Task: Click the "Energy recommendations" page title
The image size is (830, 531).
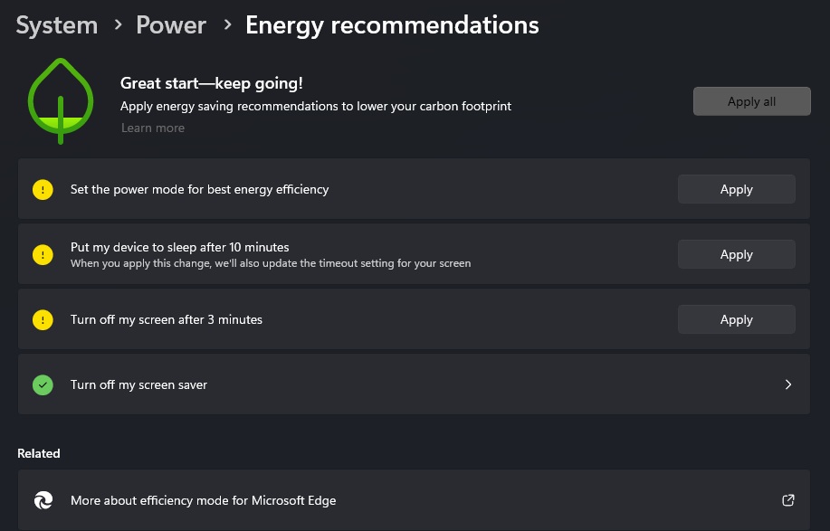Action: [x=392, y=25]
